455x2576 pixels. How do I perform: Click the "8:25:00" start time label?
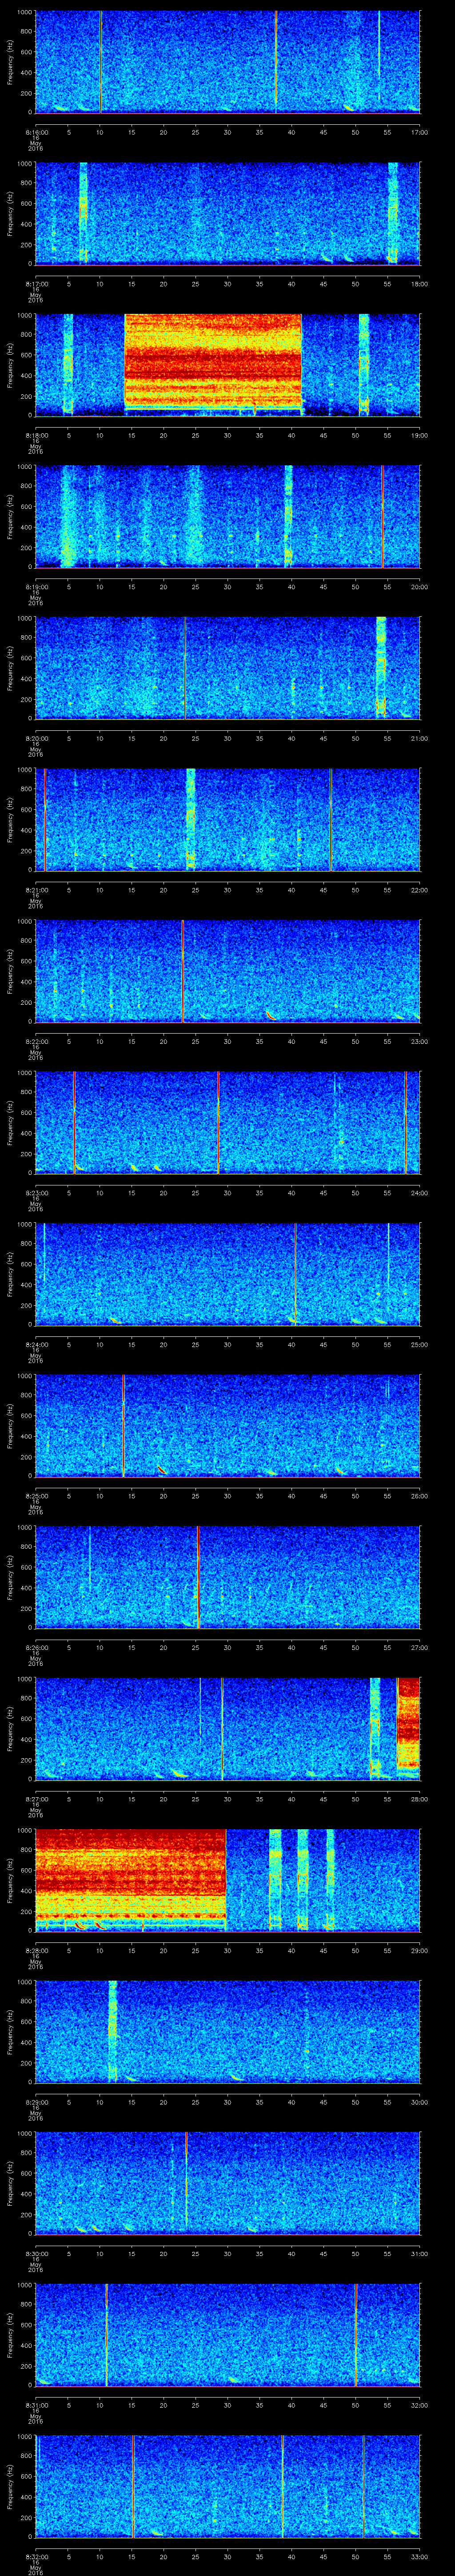click(37, 1496)
